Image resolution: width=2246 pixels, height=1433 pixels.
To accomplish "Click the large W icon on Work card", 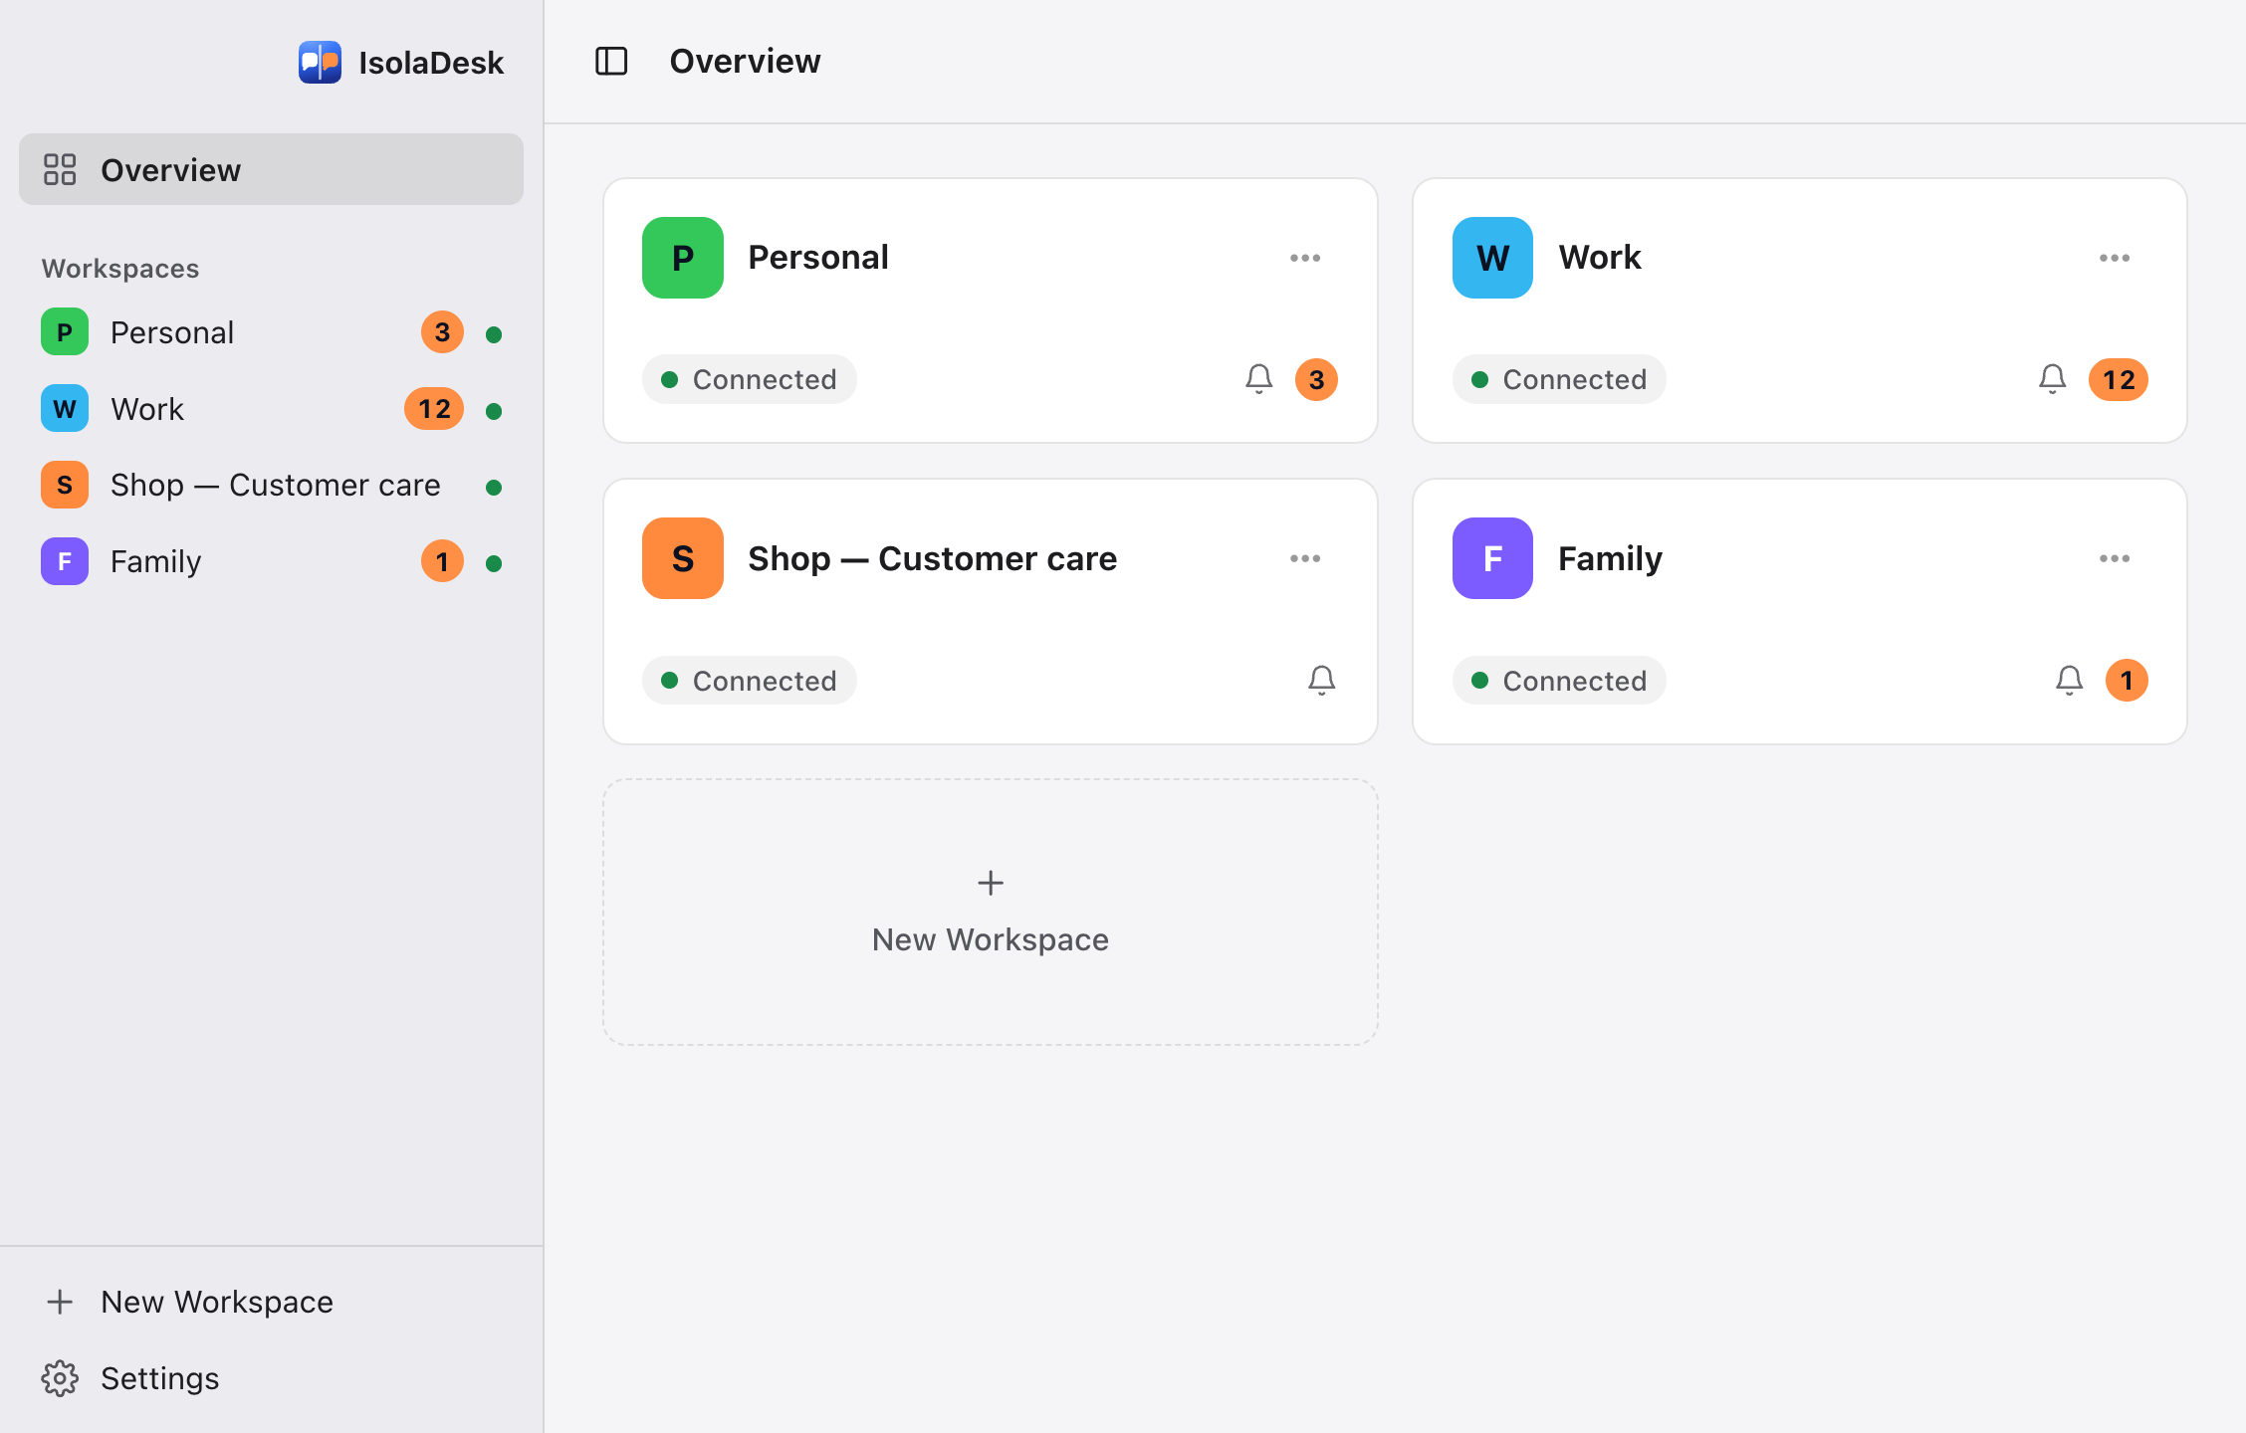I will (1492, 258).
